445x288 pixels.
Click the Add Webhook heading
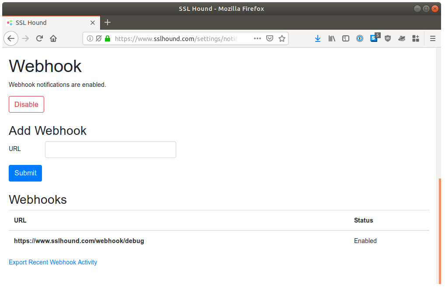(x=47, y=130)
